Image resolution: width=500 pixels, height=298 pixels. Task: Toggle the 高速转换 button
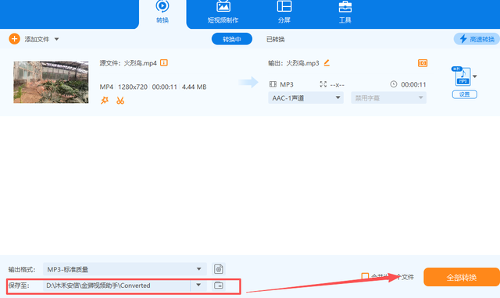[x=477, y=39]
